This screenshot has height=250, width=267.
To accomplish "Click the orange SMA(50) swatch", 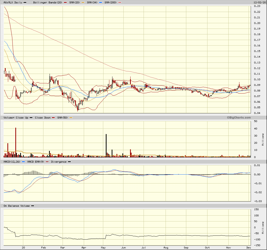I will (x=71, y=118).
